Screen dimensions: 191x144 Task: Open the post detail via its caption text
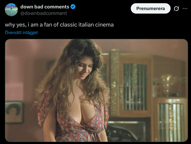coord(59,25)
